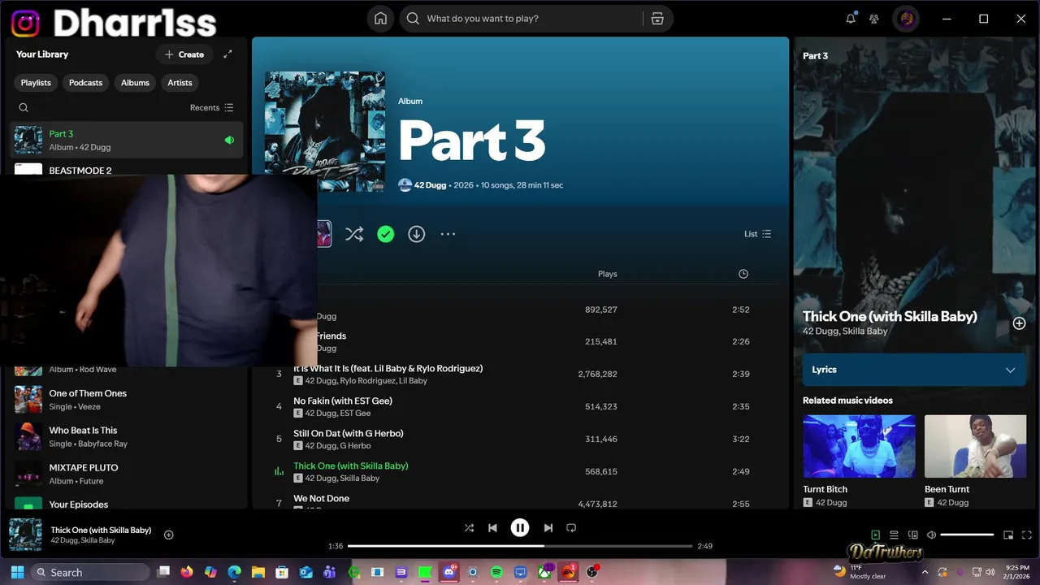Image resolution: width=1040 pixels, height=585 pixels.
Task: Open the user profile avatar
Action: [907, 19]
